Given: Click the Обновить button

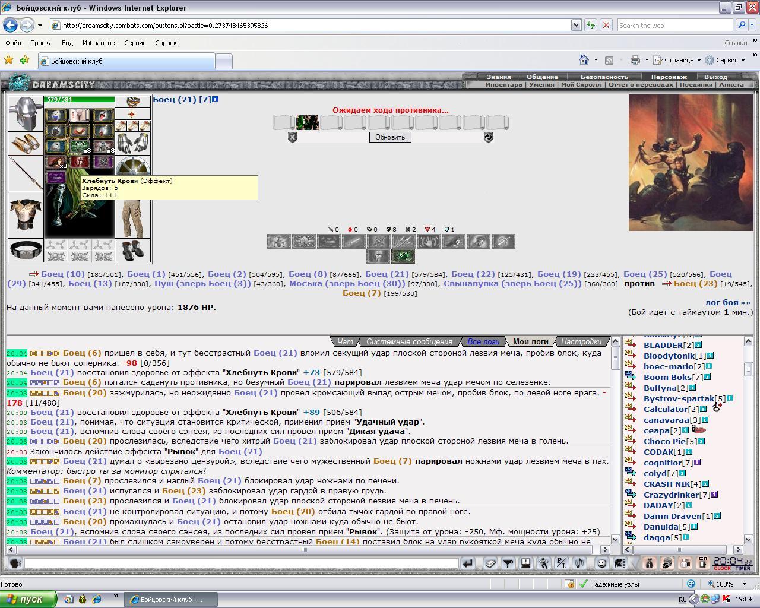Looking at the screenshot, I should (390, 137).
